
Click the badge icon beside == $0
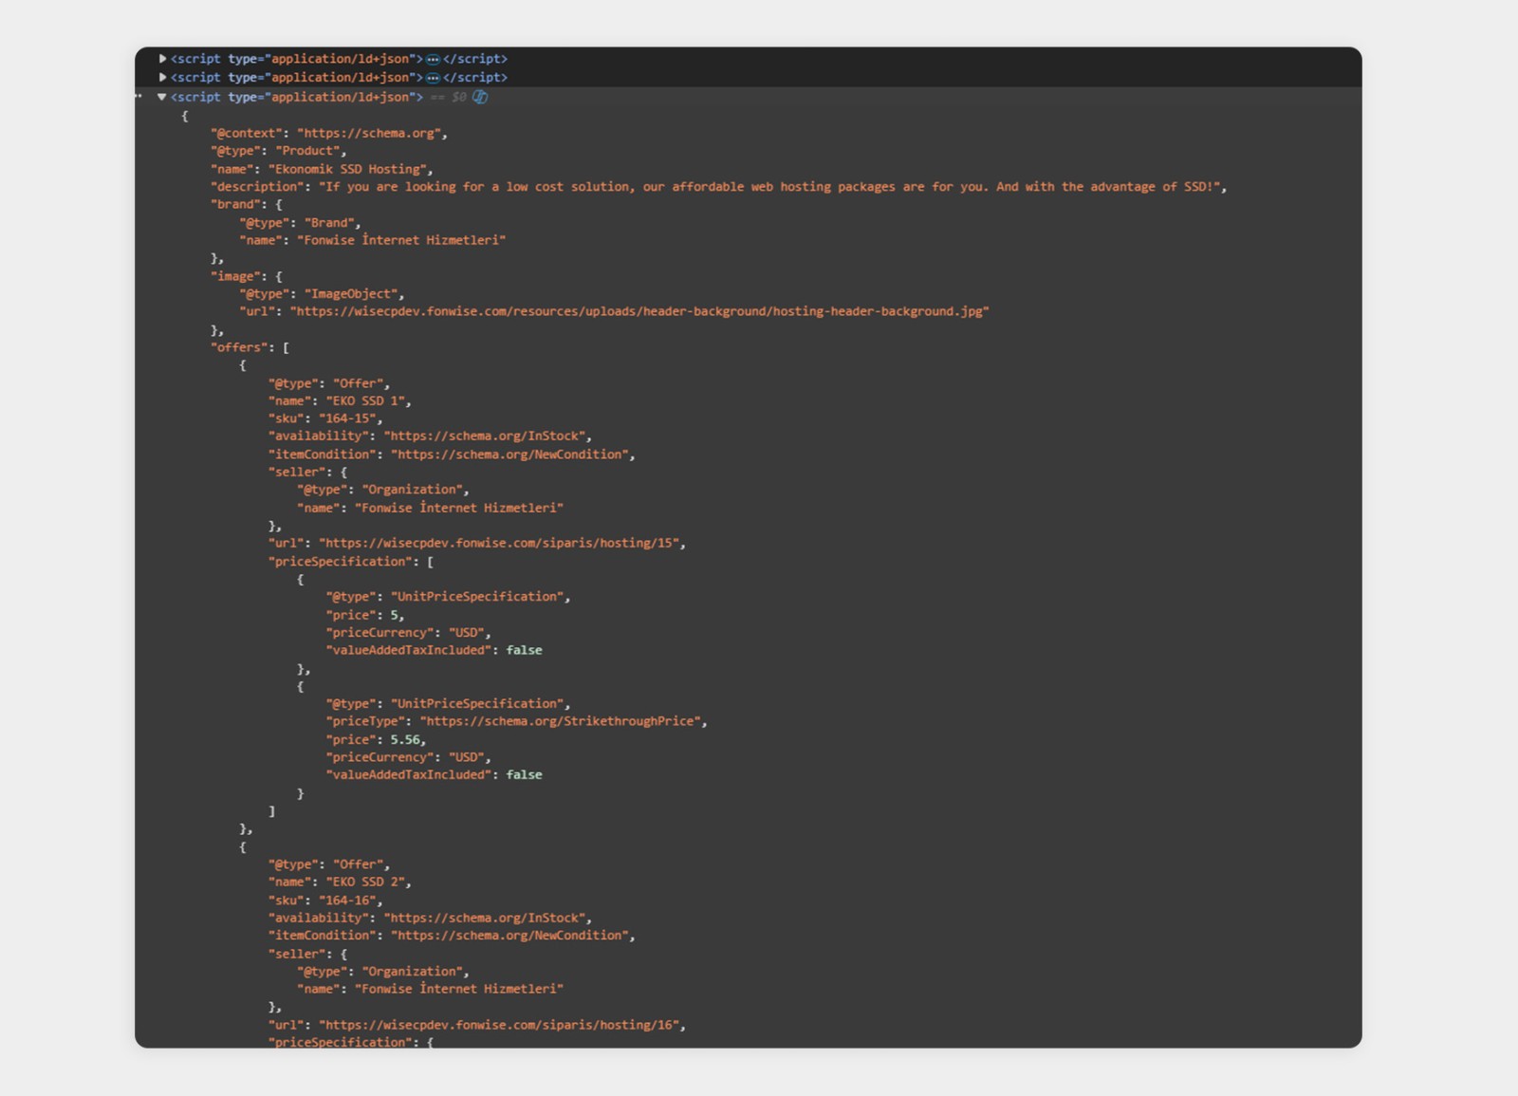point(480,97)
